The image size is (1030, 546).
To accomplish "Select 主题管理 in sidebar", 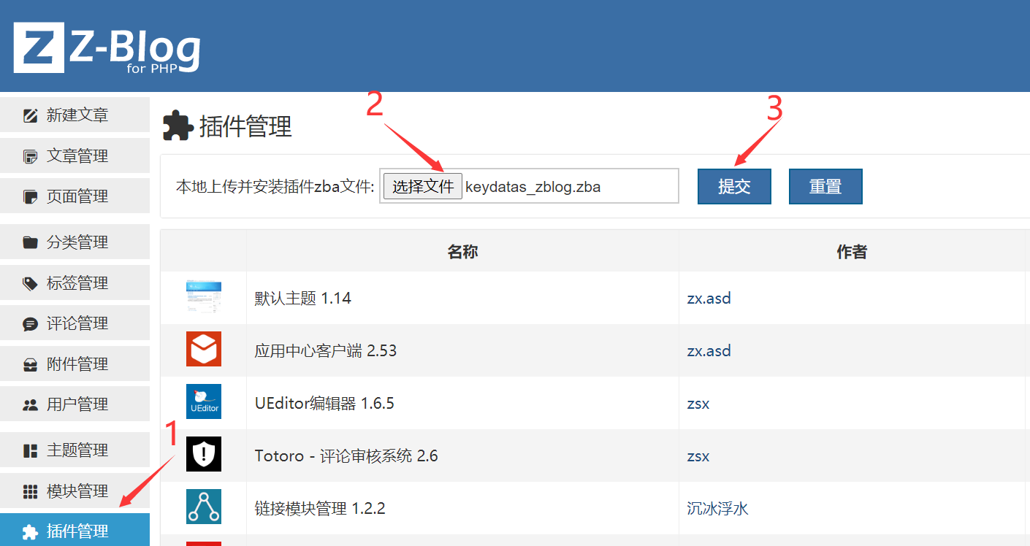I will point(75,450).
